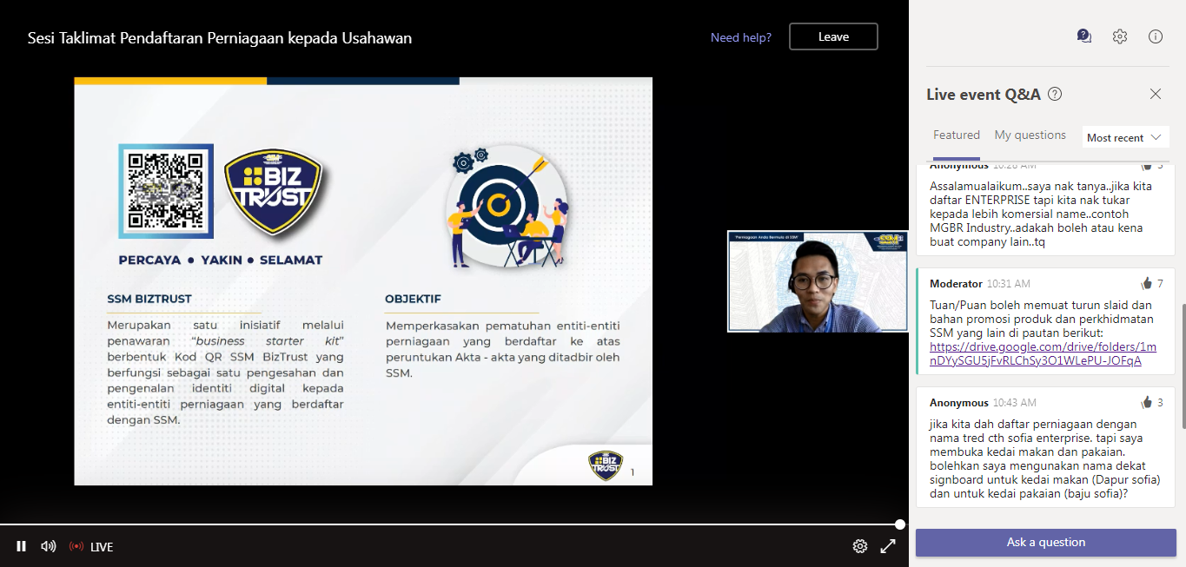
Task: Open the Live event Q&A help icon
Action: click(1055, 95)
